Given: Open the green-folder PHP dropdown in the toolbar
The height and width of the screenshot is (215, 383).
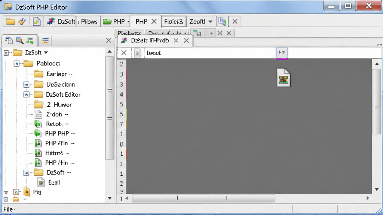Looking at the screenshot, I should pyautogui.click(x=116, y=21).
